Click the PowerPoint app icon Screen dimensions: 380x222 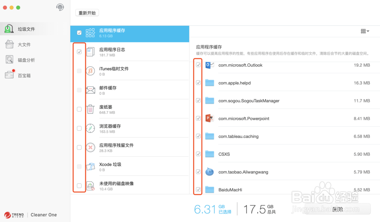[x=210, y=118]
